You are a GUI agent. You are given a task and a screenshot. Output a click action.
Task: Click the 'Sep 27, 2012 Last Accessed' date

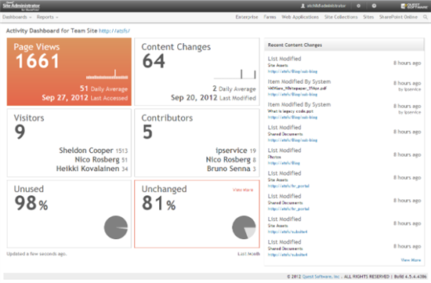tap(85, 98)
